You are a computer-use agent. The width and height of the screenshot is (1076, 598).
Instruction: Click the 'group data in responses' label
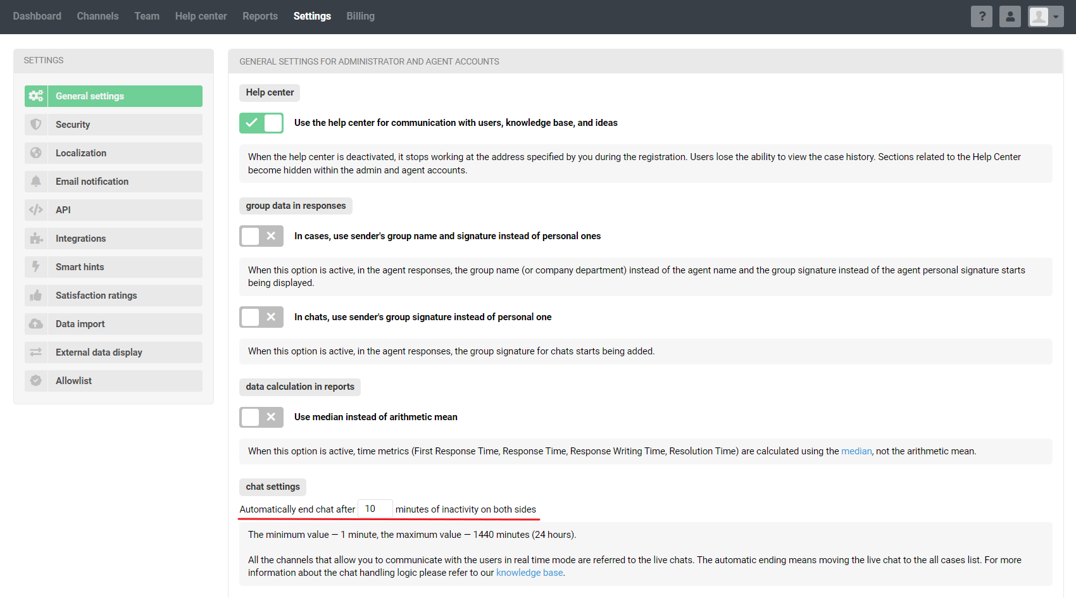296,206
